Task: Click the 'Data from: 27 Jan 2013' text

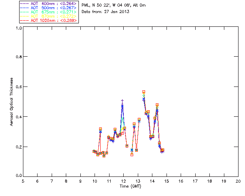Action: (x=106, y=11)
